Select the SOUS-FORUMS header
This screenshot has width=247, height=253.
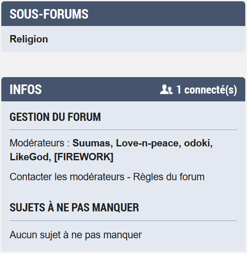pyautogui.click(x=49, y=14)
